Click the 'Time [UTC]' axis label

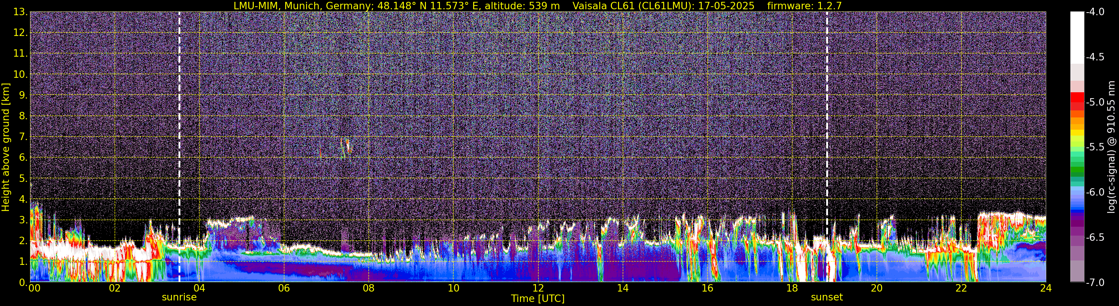coord(538,299)
